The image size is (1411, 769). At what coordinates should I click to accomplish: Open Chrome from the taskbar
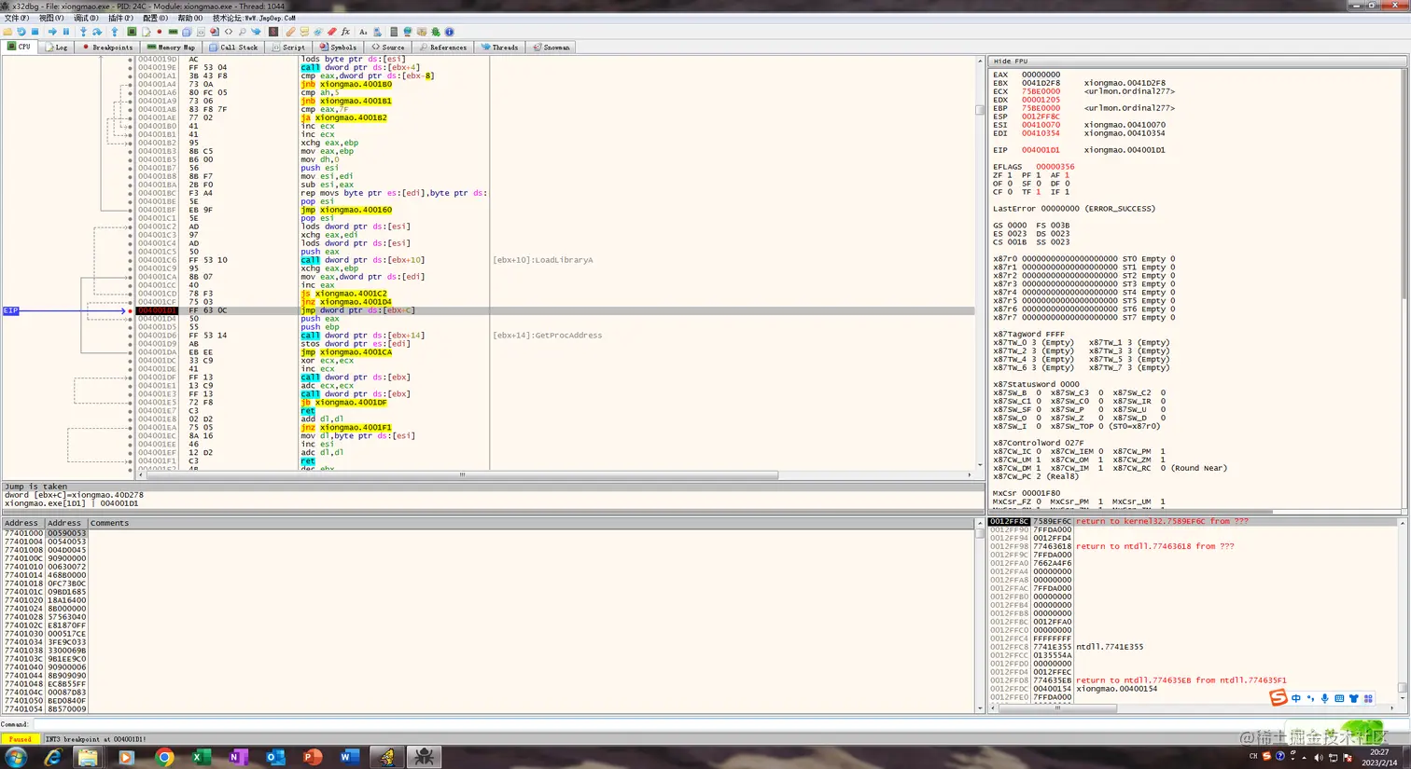coord(163,757)
